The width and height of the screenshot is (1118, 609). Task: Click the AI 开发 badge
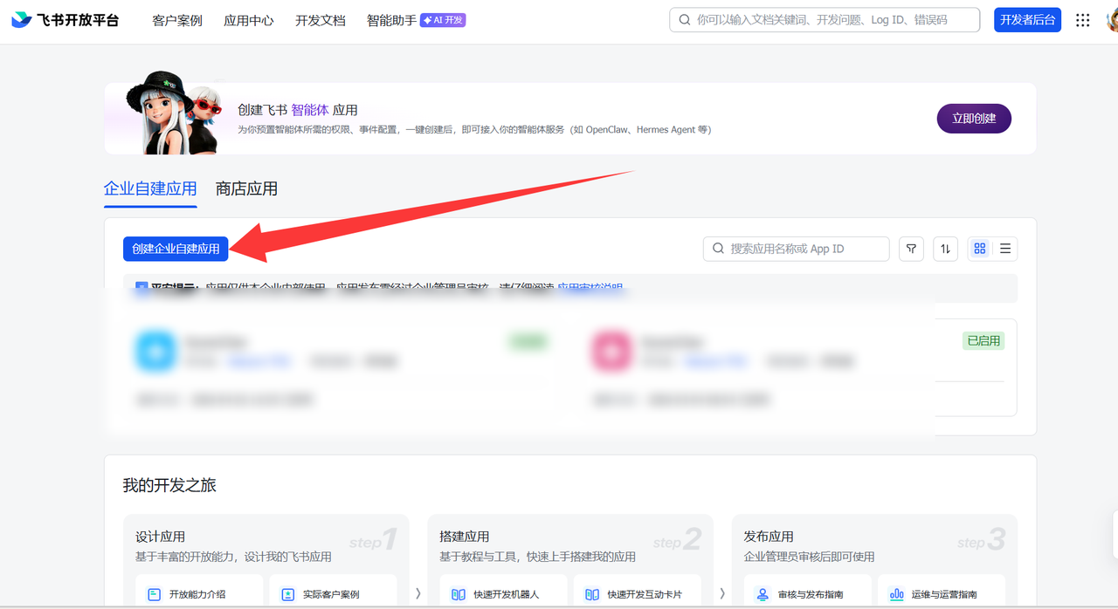click(x=443, y=20)
